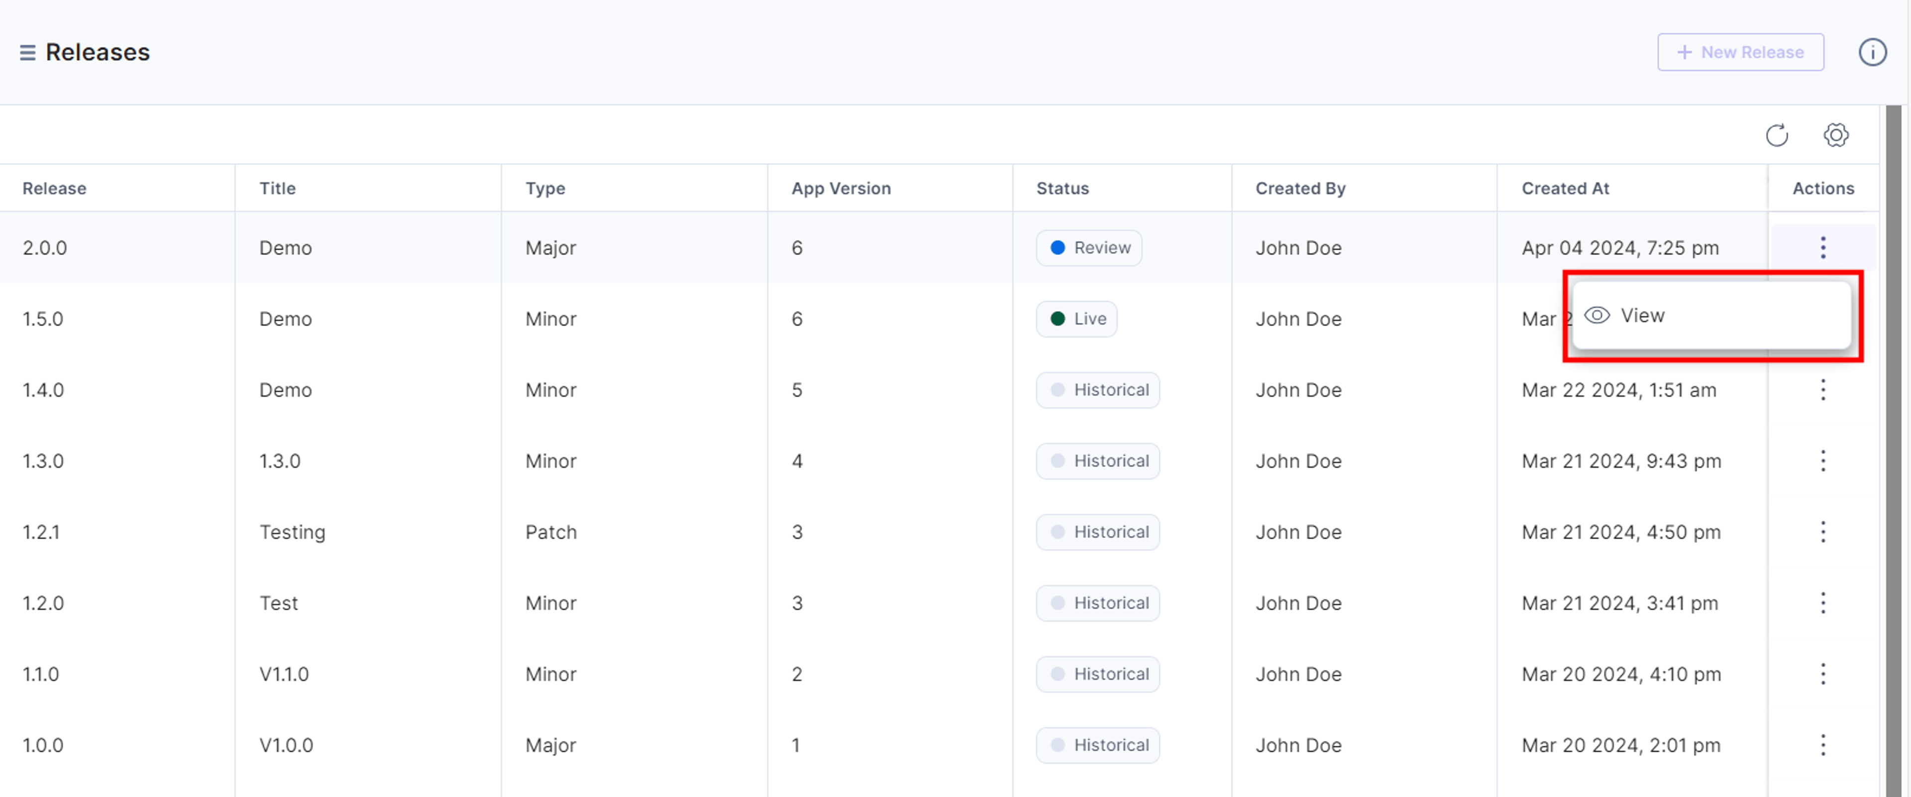Screen dimensions: 1911x797
Task: Open actions menu for release 1.0.0
Action: click(x=1823, y=745)
